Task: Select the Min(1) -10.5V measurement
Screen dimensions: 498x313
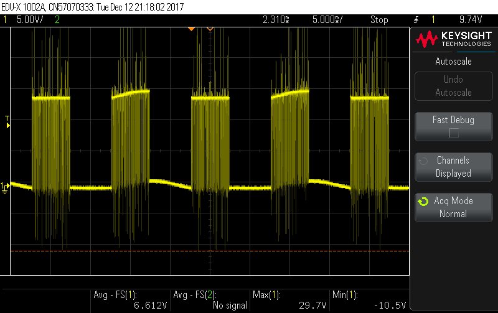Action: (x=369, y=300)
